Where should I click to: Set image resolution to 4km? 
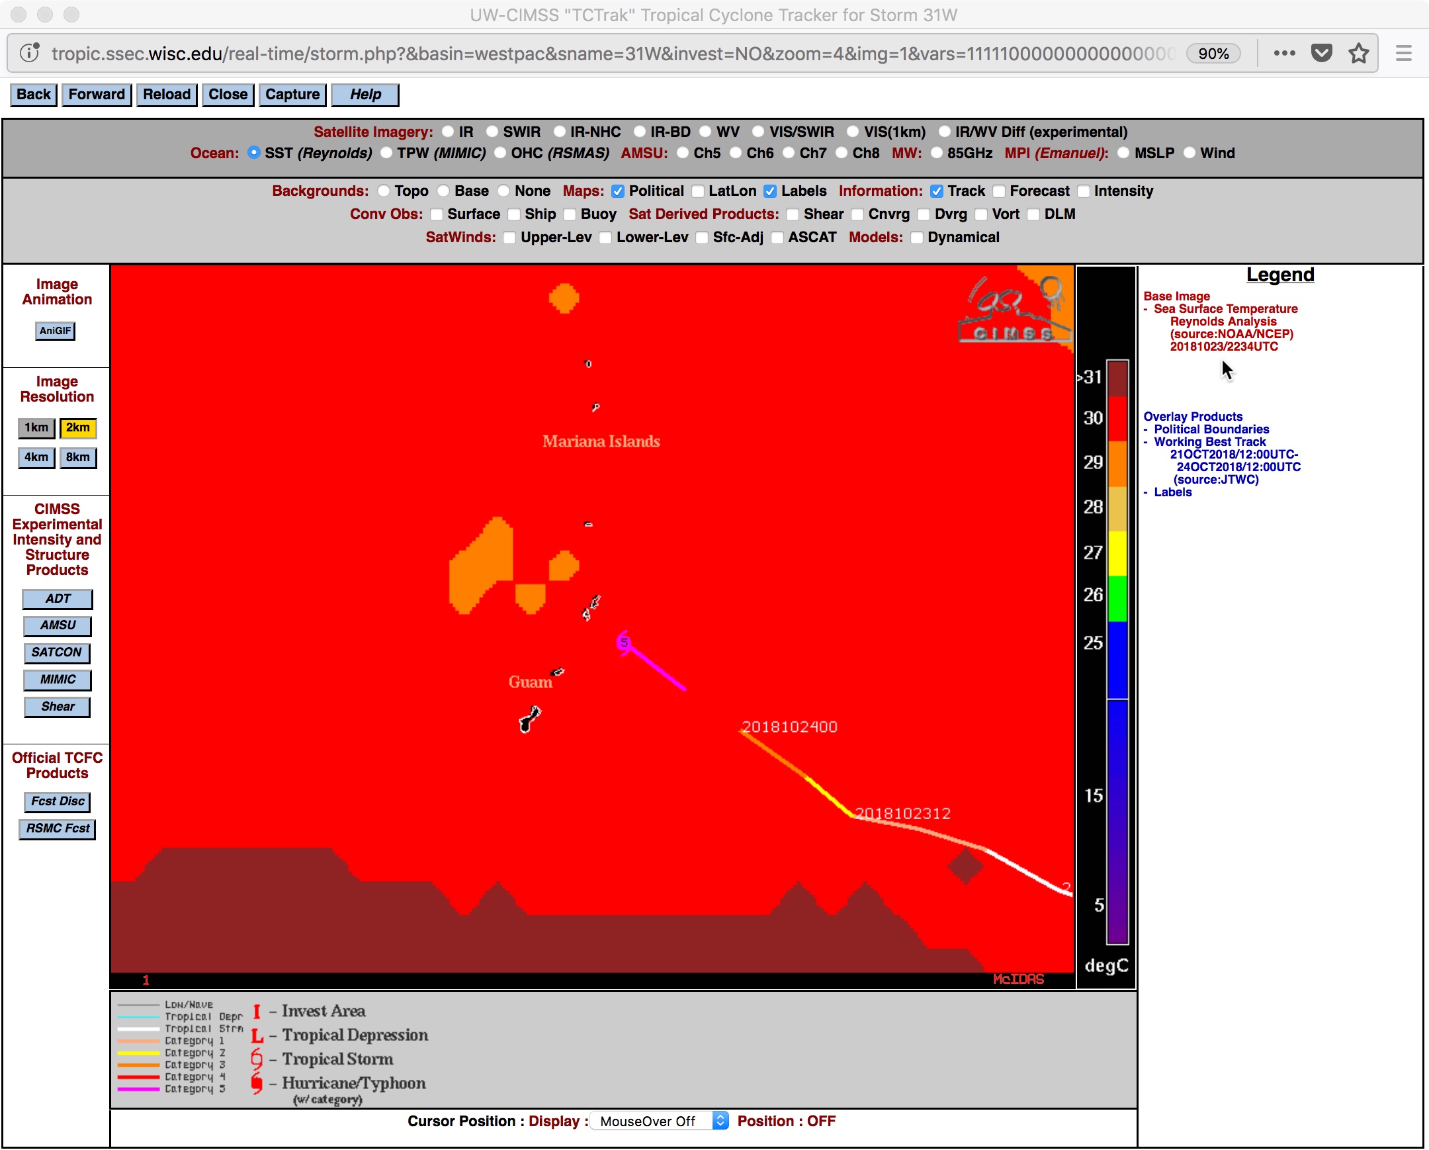(x=36, y=457)
